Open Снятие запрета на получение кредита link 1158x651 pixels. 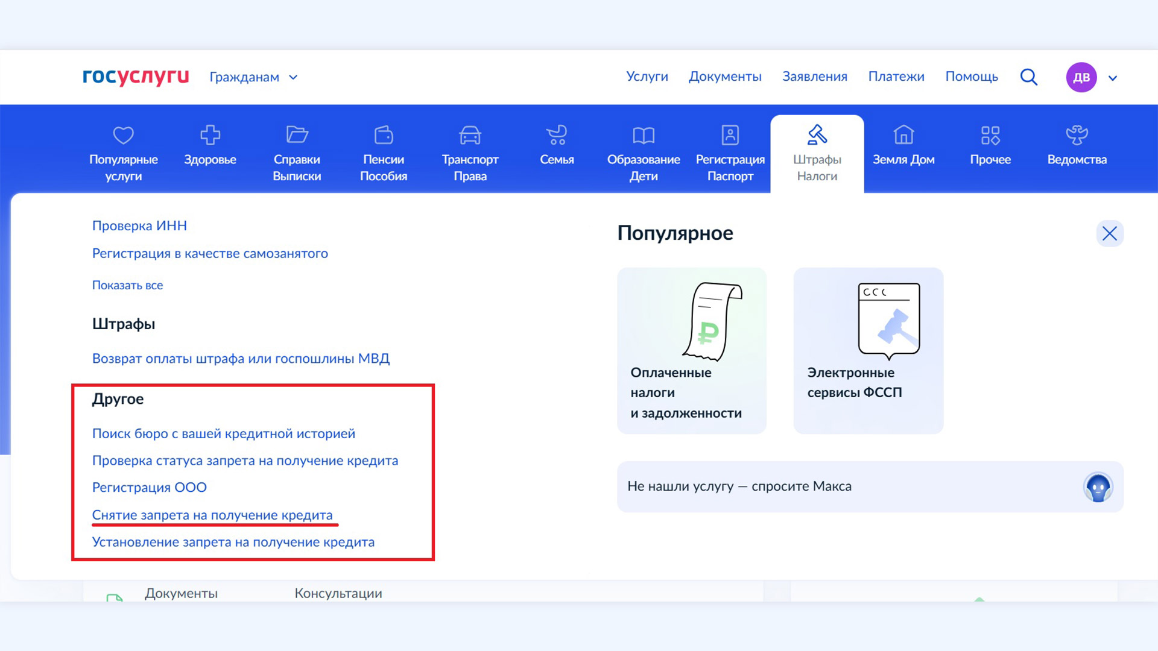(212, 515)
